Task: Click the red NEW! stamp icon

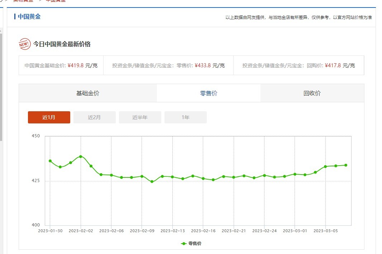Action: [25, 44]
